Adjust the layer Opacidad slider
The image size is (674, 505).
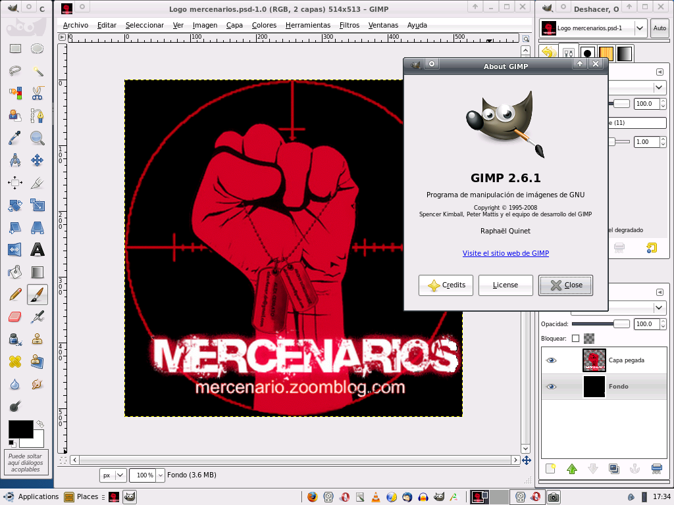[x=600, y=324]
